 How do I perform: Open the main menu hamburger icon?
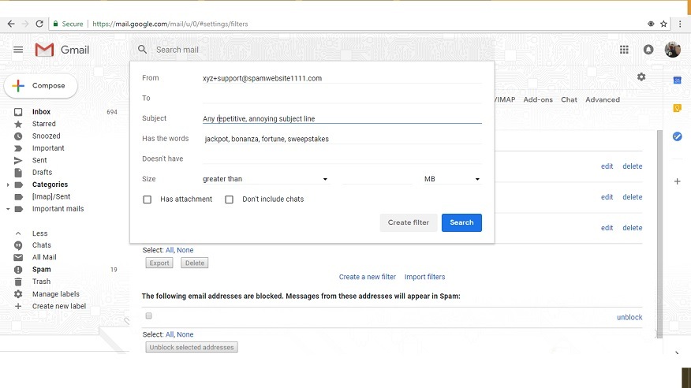click(18, 50)
